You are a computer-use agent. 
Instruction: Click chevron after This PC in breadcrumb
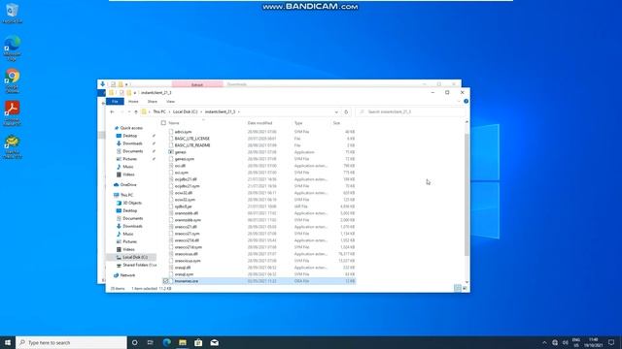click(169, 112)
